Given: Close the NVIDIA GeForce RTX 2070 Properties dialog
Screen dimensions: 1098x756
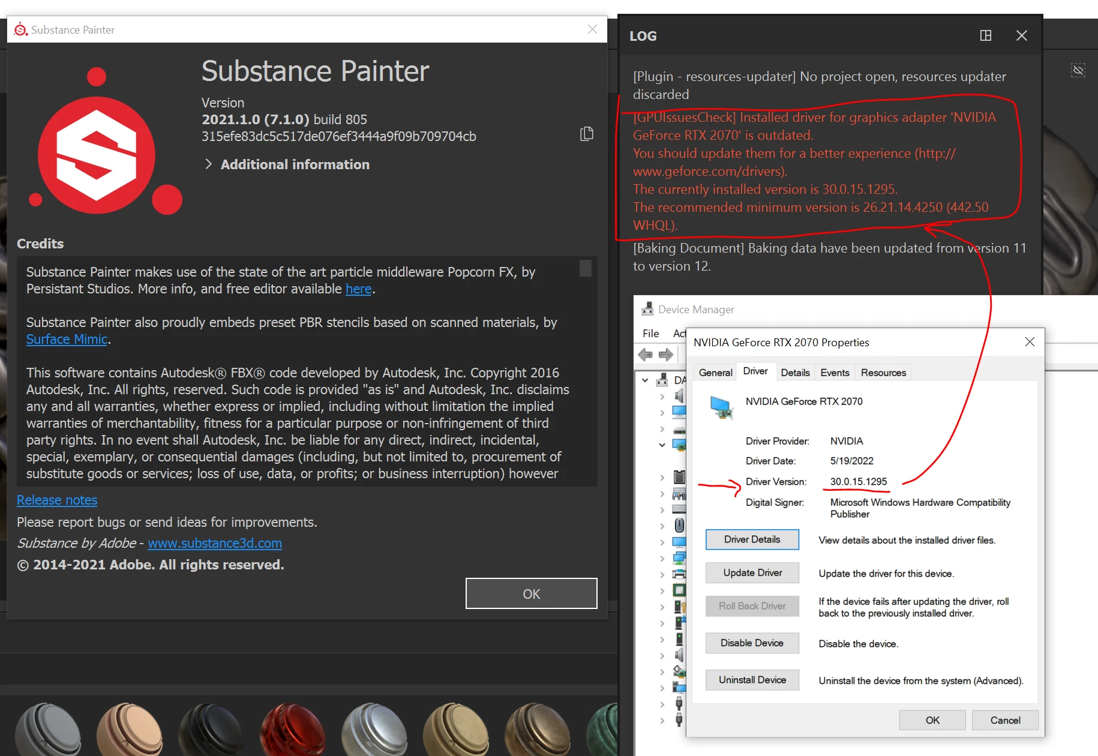Looking at the screenshot, I should point(1030,342).
